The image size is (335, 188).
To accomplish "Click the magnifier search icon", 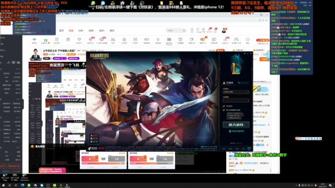I will coord(184,31).
